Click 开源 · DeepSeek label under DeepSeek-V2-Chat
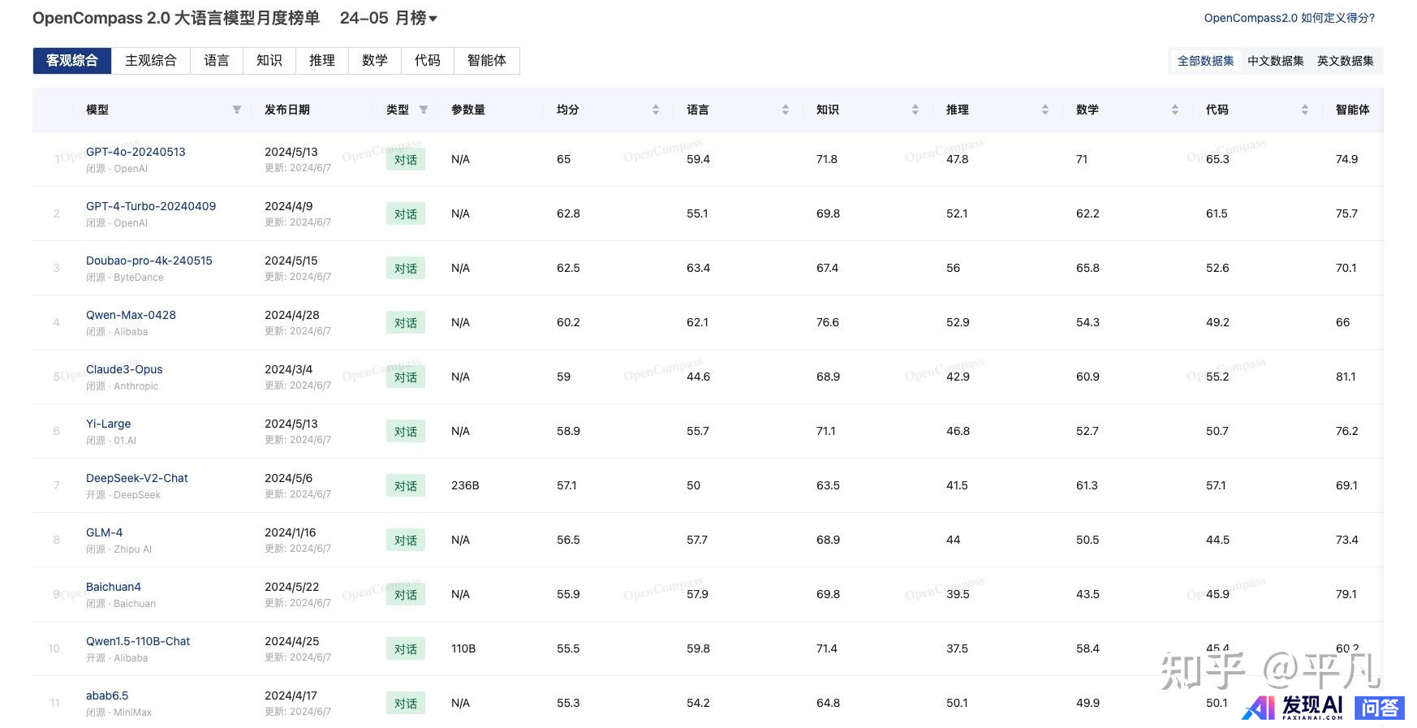Screen dimensions: 1417x728 coord(123,495)
